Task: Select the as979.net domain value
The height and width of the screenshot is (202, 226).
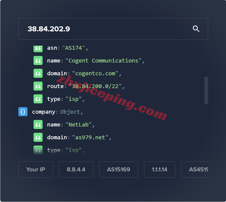Action: click(x=90, y=138)
